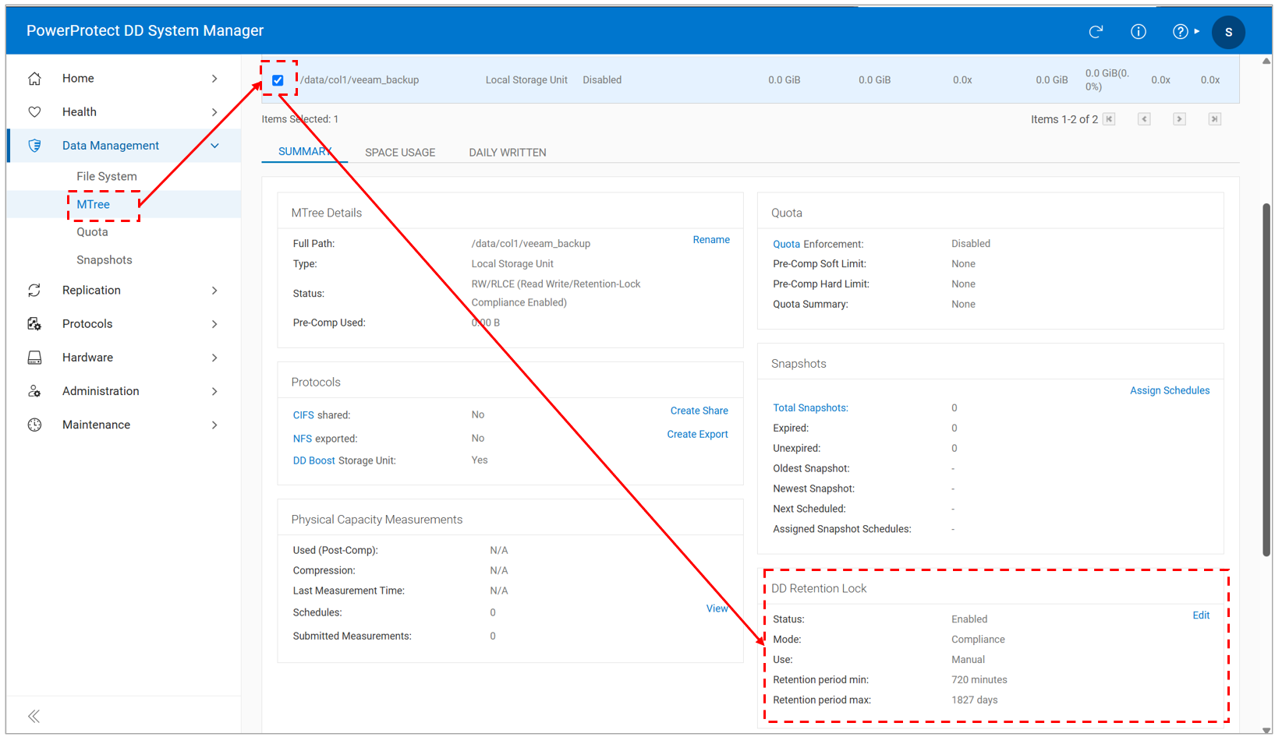Open Quota in sidebar
The image size is (1275, 737).
point(92,232)
